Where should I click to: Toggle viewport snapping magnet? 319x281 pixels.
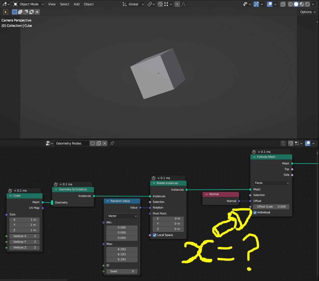point(160,4)
